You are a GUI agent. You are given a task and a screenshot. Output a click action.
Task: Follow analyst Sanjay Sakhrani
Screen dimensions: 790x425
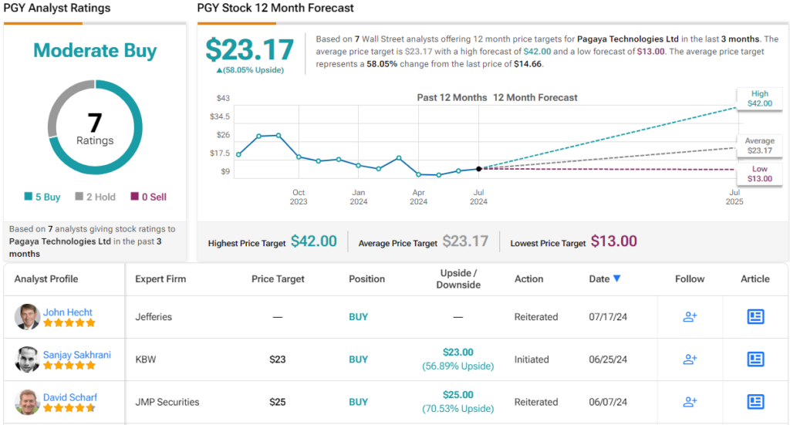coord(690,359)
